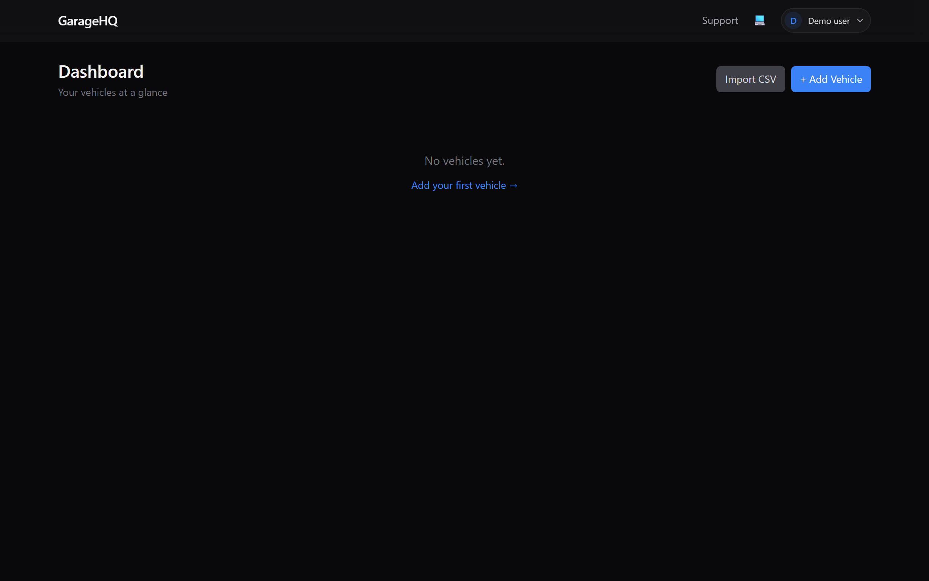
Task: Click the laptop icon in the header
Action: pos(759,20)
